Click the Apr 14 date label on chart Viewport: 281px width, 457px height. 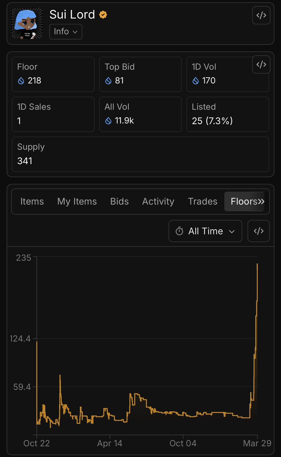tap(110, 443)
